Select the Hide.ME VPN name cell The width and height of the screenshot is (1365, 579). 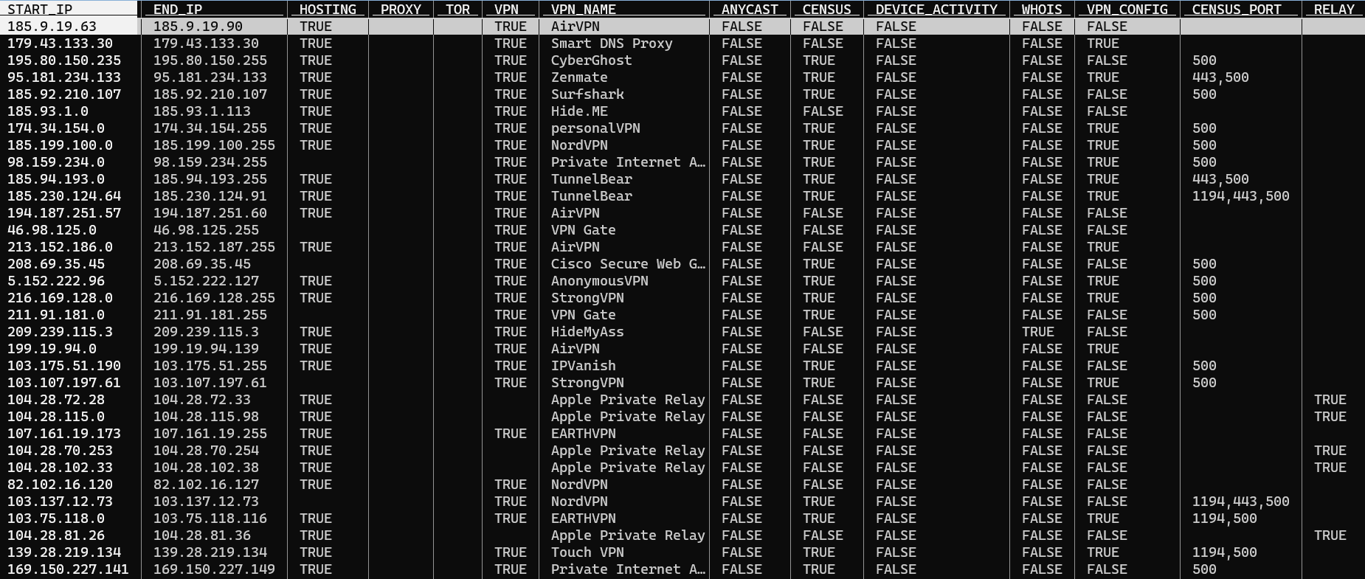[x=579, y=111]
